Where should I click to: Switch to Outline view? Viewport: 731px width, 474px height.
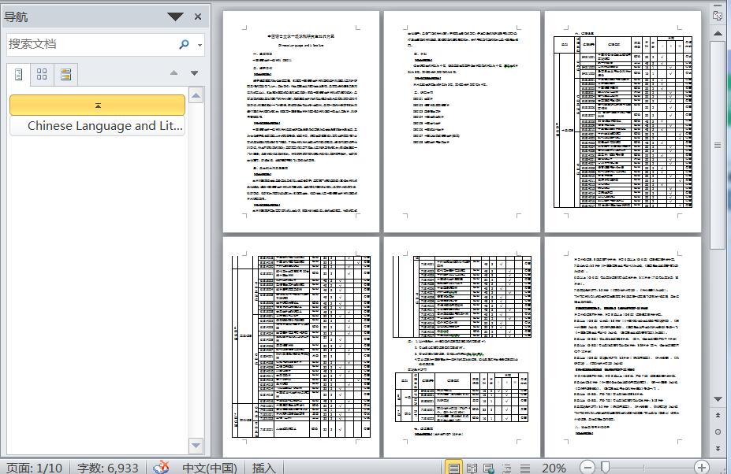pos(507,468)
